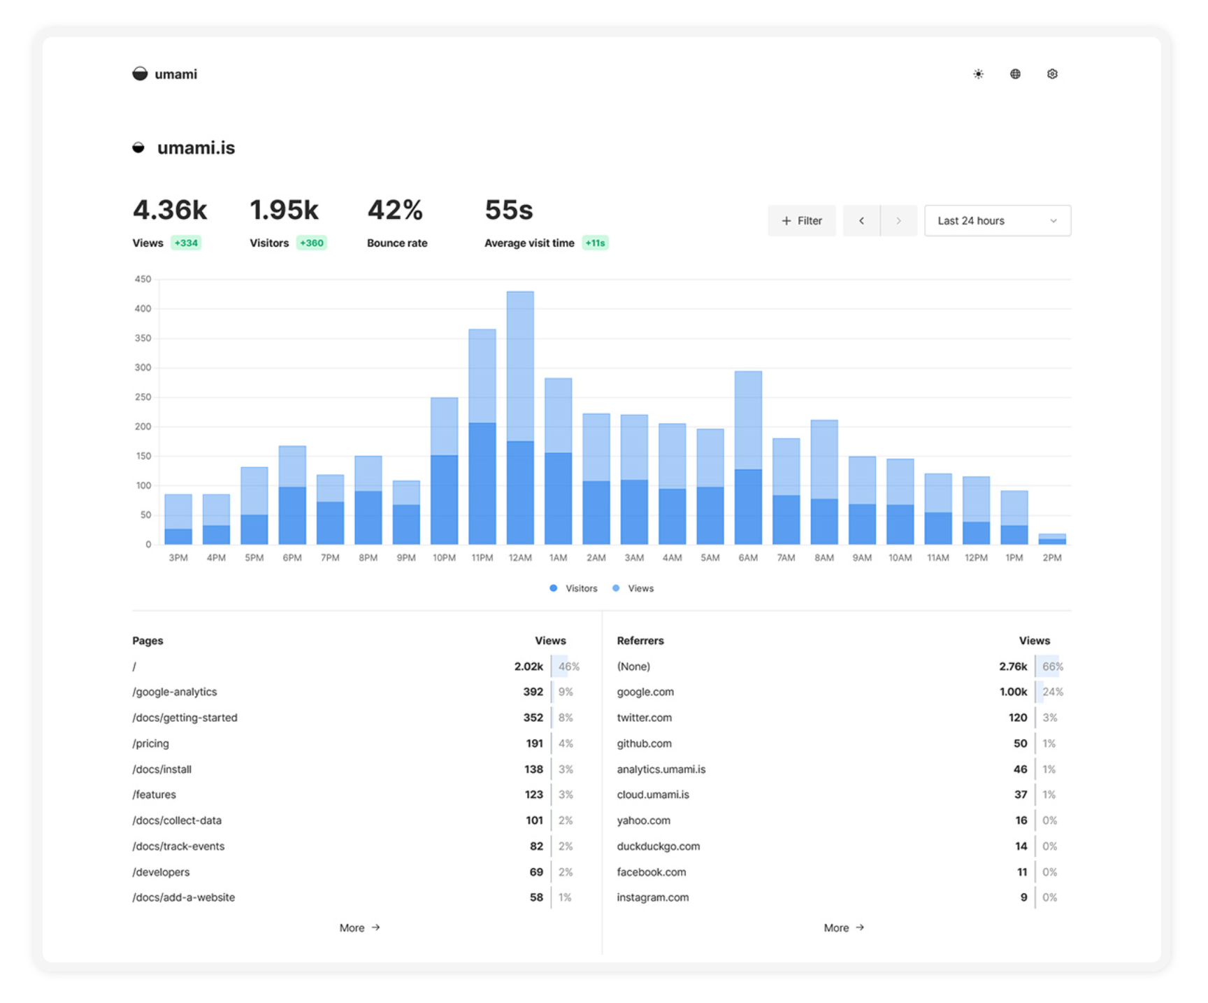Click the 2.02k views value for /

pyautogui.click(x=528, y=667)
